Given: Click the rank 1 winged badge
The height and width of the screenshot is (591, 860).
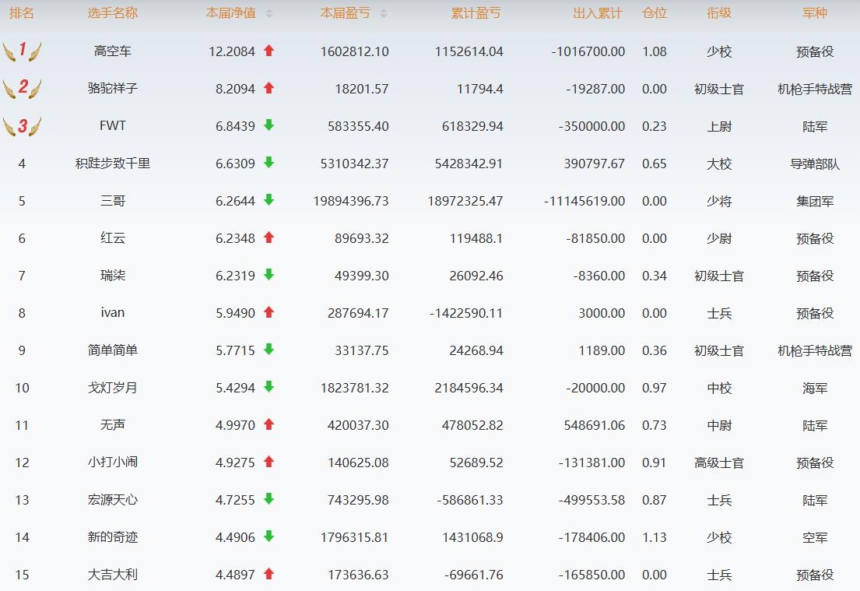Looking at the screenshot, I should coord(22,51).
